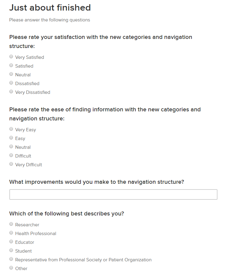Pick Educator as your role

pos(11,241)
